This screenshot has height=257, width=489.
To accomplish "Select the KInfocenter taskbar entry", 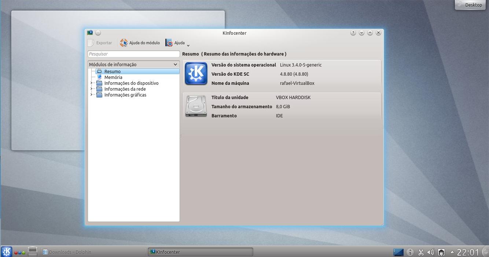I will pos(201,252).
